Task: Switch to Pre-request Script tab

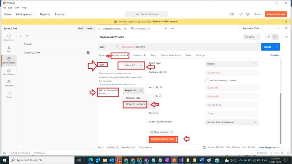Action: point(171,55)
